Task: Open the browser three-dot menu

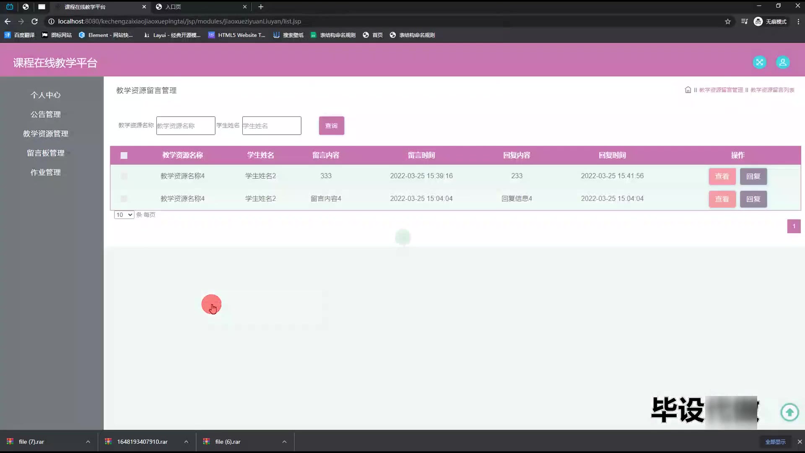Action: 798,21
